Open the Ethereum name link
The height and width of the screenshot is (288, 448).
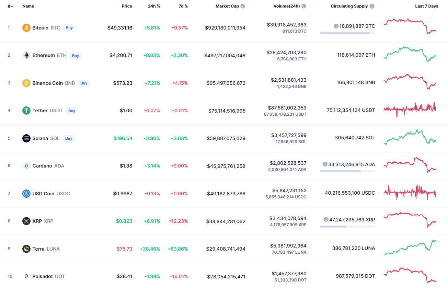[x=44, y=55]
